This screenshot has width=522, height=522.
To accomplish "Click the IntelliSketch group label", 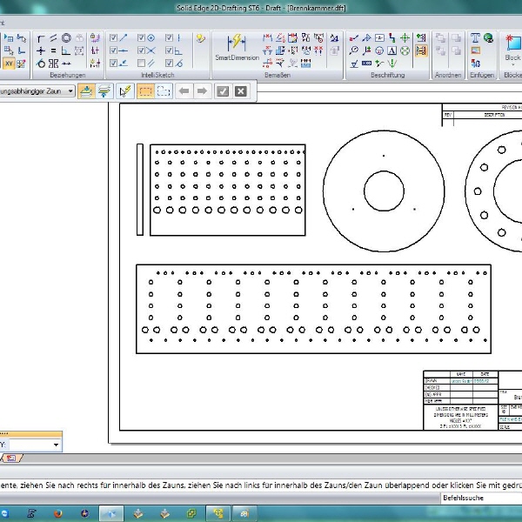I will (157, 75).
